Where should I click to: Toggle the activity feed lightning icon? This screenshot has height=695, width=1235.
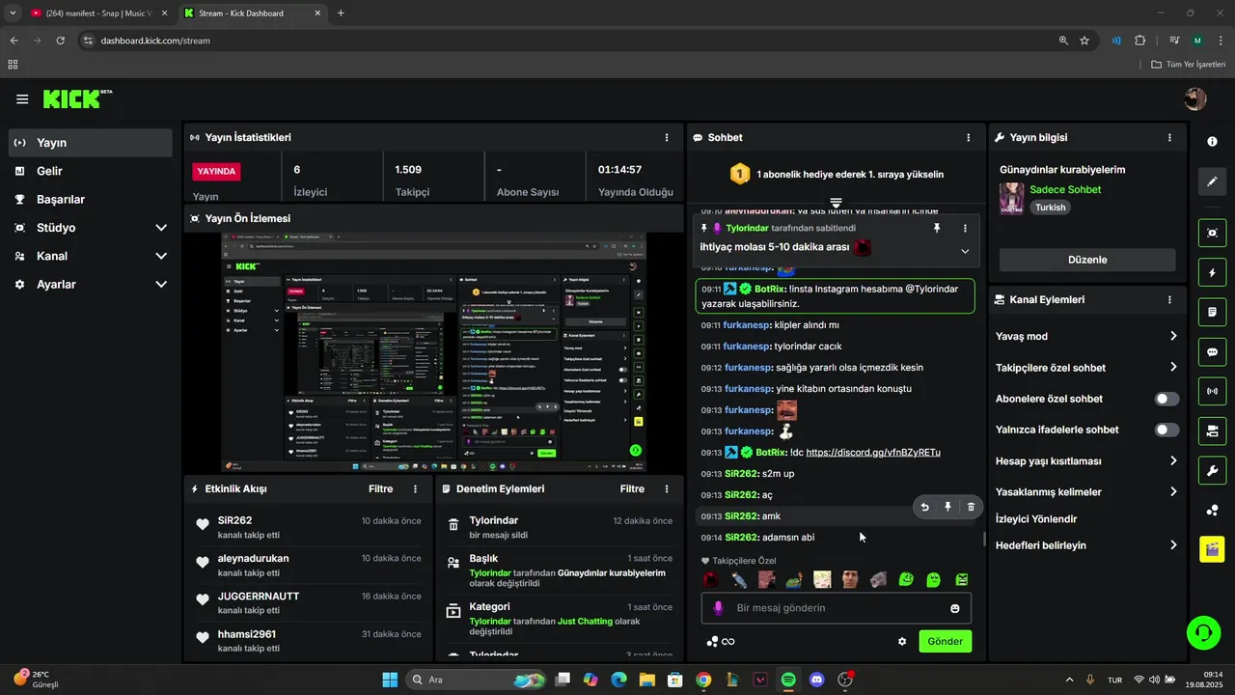(x=1212, y=273)
